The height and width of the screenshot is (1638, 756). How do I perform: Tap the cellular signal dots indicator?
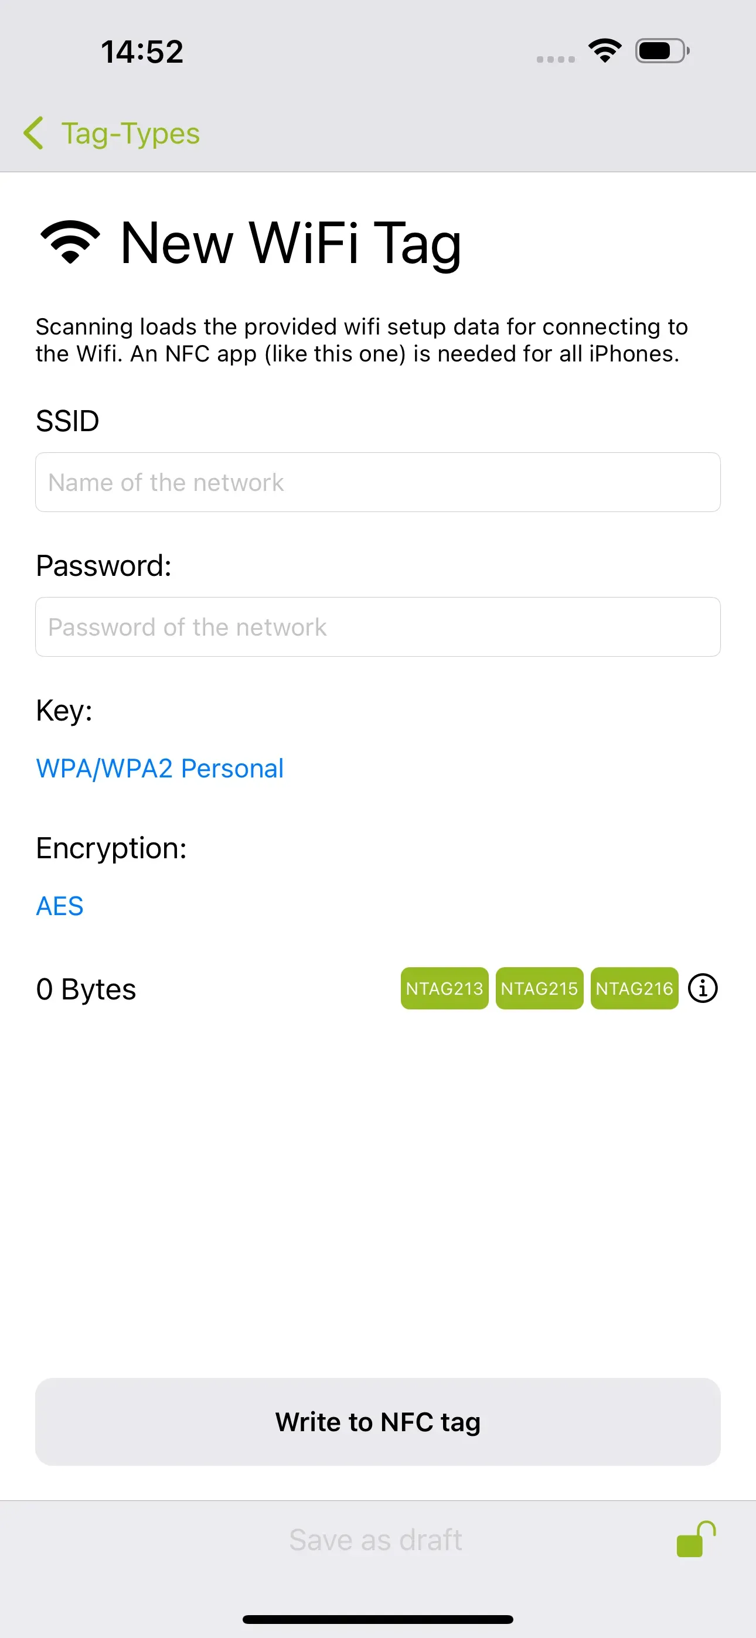pyautogui.click(x=554, y=59)
